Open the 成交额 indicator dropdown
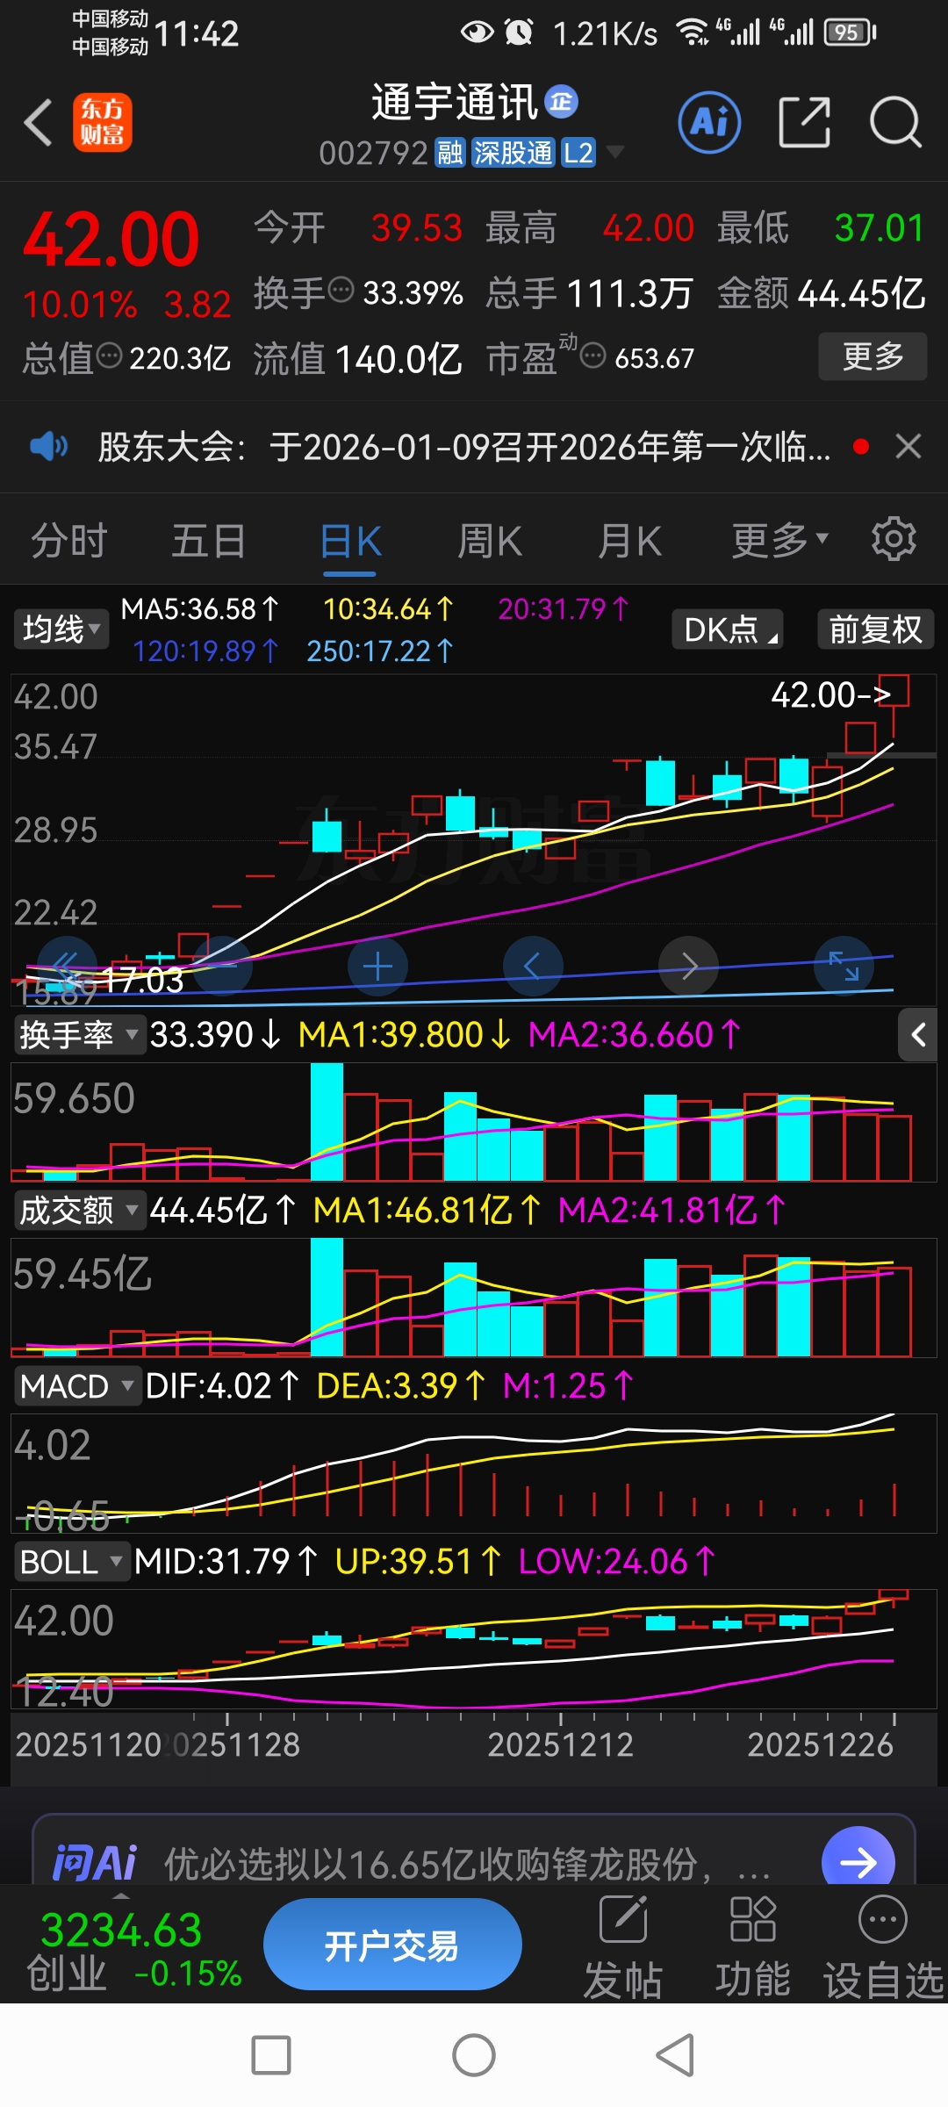Viewport: 948px width, 2107px height. click(x=79, y=1211)
